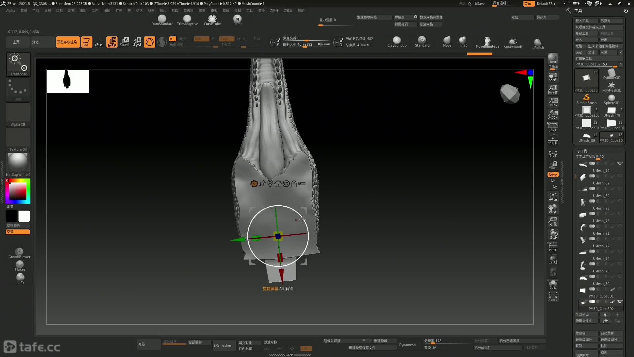The height and width of the screenshot is (357, 634).
Task: Open the Alpha menu
Action: (11, 11)
